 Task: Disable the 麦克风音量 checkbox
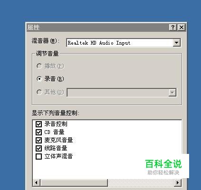pos(38,140)
